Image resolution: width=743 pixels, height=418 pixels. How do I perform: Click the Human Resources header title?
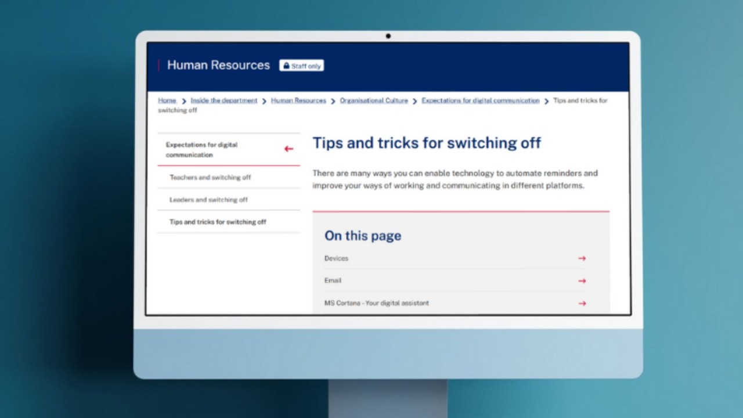[x=218, y=65]
